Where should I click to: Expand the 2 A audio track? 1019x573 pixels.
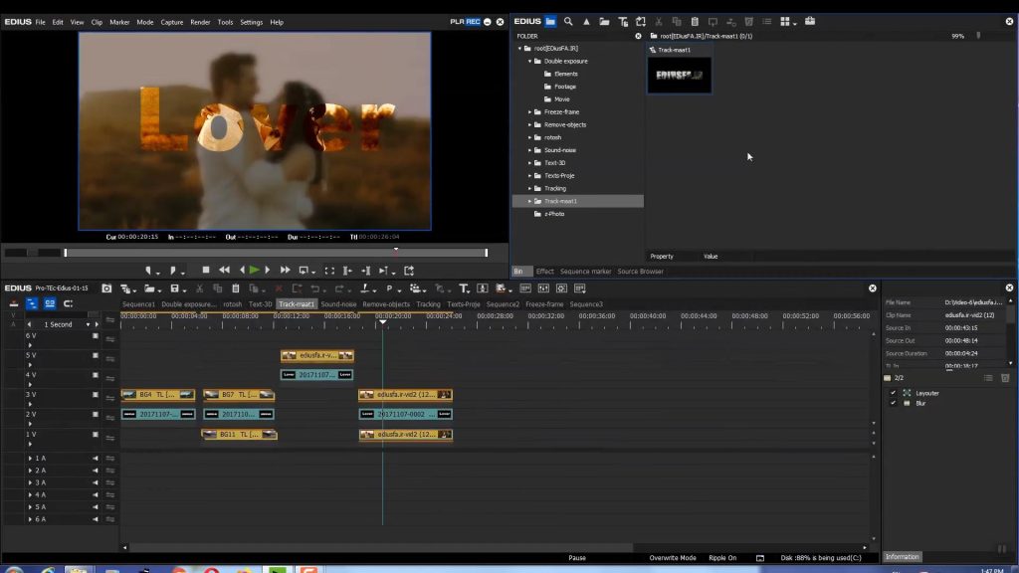coord(30,471)
